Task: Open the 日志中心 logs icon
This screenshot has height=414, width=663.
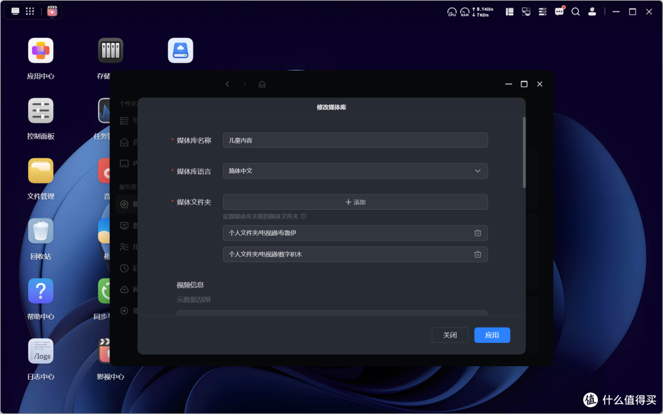Action: pyautogui.click(x=41, y=351)
